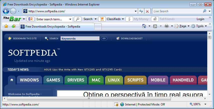
Task: Switch to the DRIVERS category tab
Action: point(76,80)
